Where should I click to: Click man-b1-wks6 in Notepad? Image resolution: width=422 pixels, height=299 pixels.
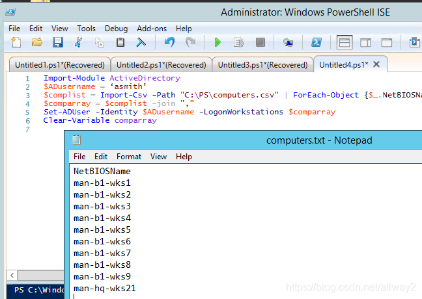102,242
